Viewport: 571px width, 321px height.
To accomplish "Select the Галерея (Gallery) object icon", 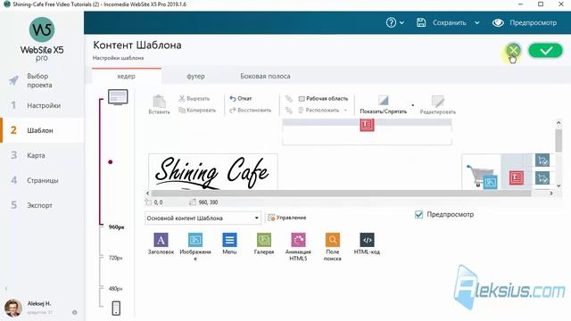I will pos(264,240).
